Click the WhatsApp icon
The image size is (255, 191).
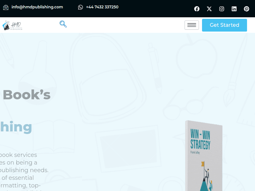point(80,7)
